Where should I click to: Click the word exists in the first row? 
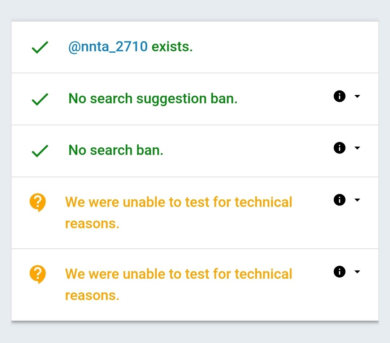172,47
